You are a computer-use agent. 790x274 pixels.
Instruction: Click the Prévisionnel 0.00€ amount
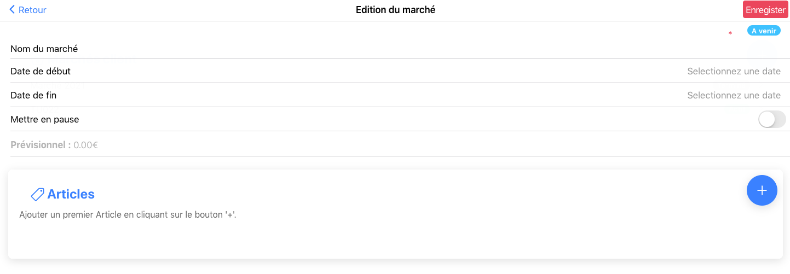coord(85,145)
